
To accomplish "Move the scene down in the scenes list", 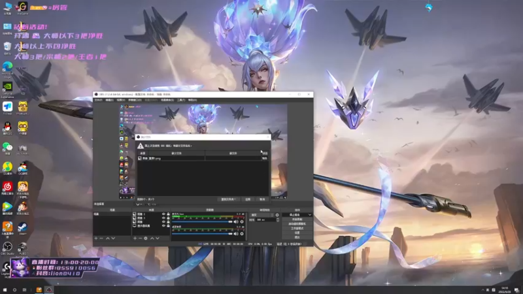I will 113,238.
